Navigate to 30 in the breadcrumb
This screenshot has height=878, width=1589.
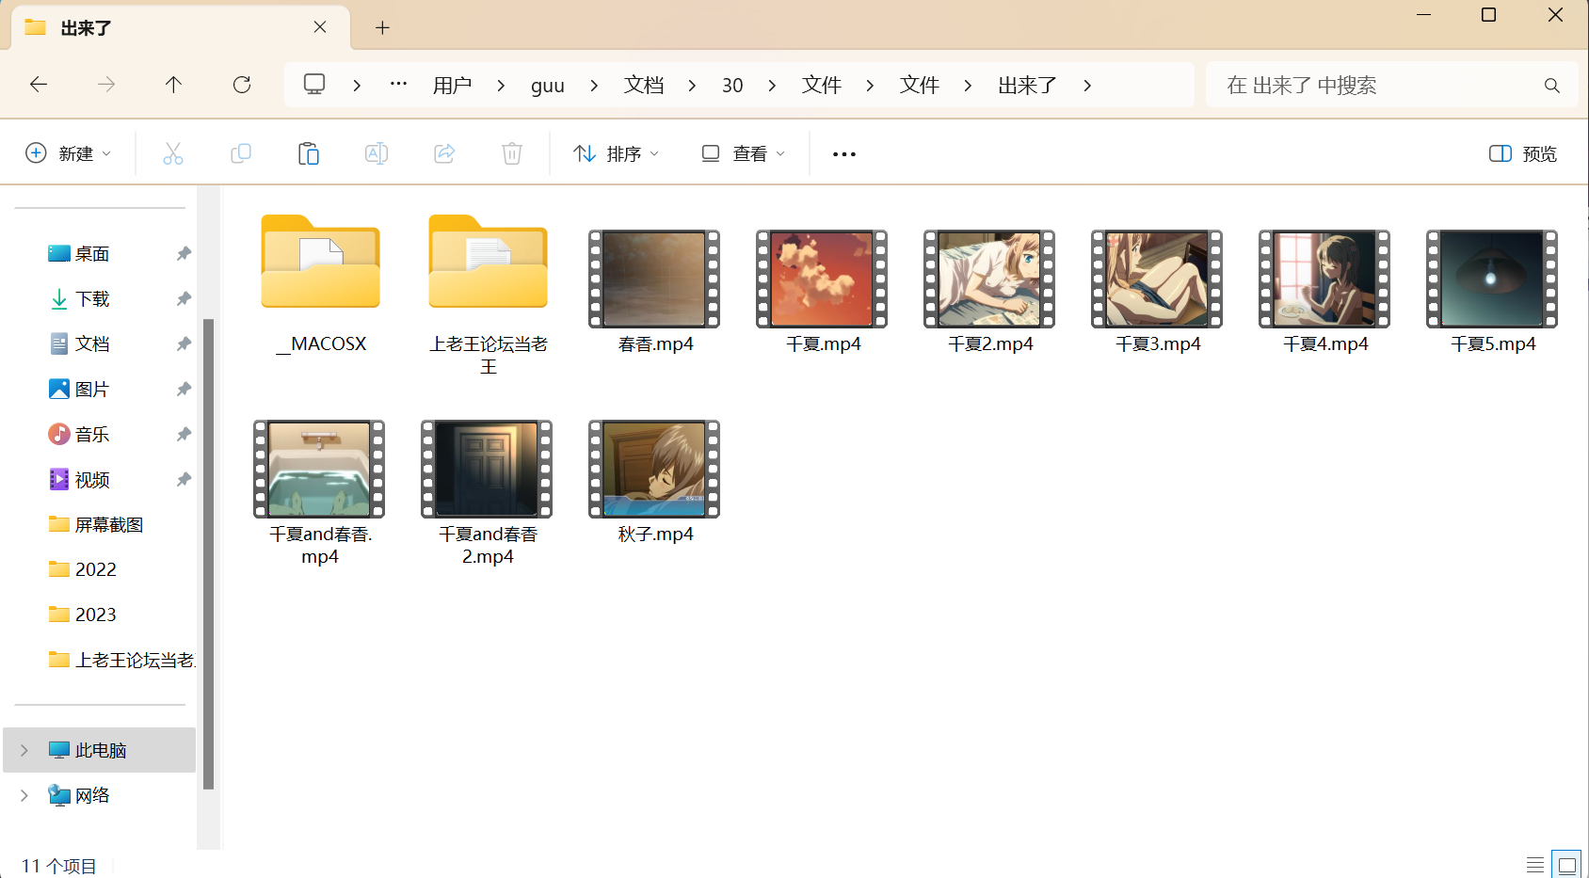click(732, 86)
